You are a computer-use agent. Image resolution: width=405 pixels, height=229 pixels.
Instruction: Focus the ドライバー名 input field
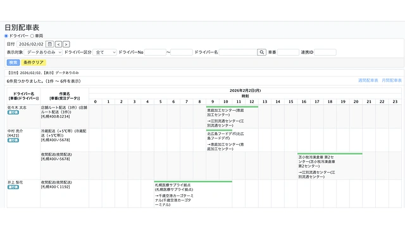(x=238, y=52)
